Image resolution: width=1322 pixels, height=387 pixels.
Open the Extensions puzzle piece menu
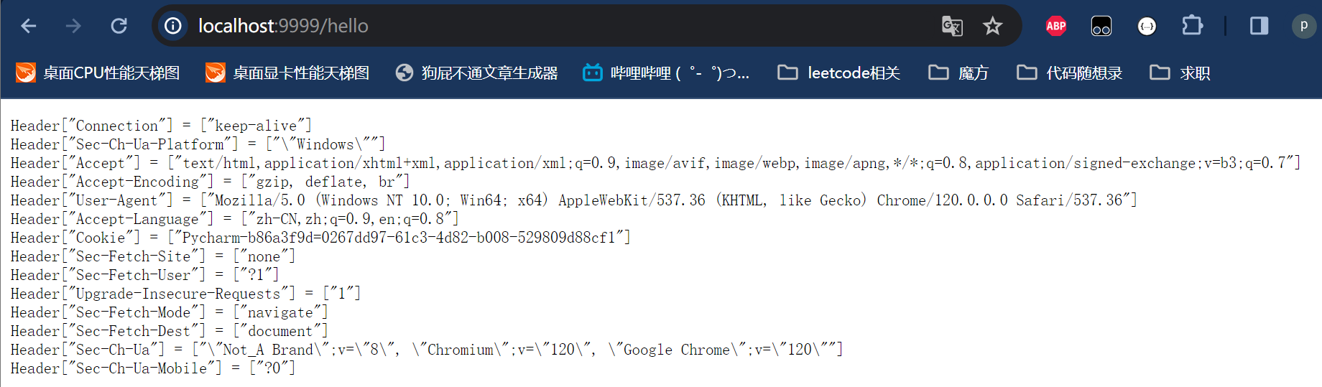(x=1192, y=26)
